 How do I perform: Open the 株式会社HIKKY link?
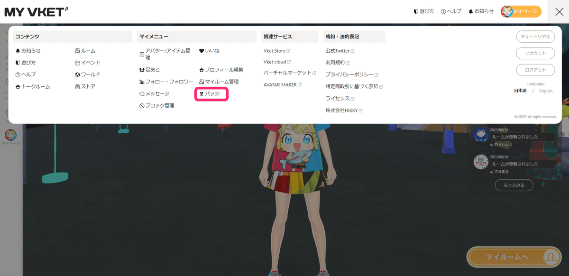tap(344, 110)
